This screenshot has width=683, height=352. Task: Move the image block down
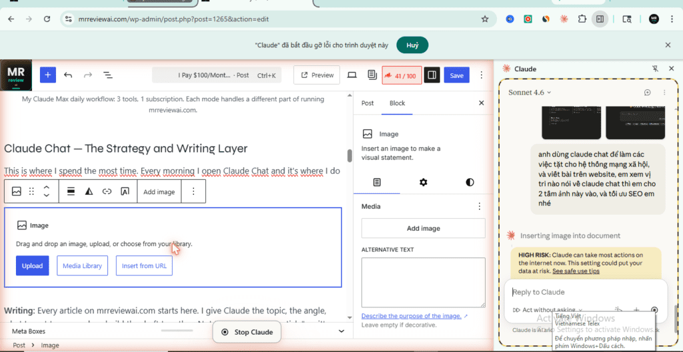(47, 195)
